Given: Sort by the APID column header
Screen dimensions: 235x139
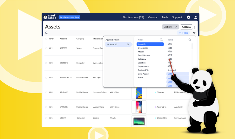Looking at the screenshot, I should coord(51,39).
